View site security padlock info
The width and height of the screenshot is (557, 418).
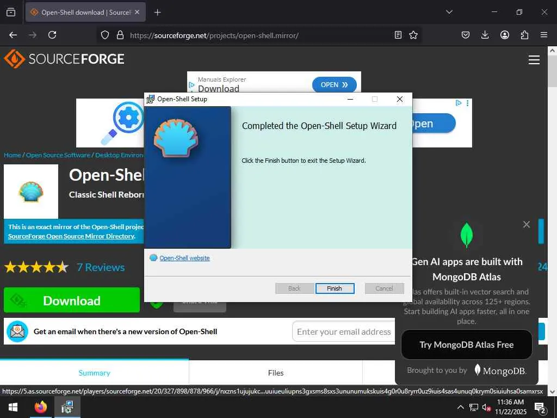click(120, 35)
